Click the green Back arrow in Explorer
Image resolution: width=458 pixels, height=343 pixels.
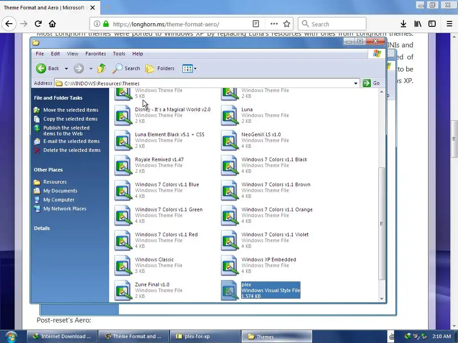tap(41, 68)
